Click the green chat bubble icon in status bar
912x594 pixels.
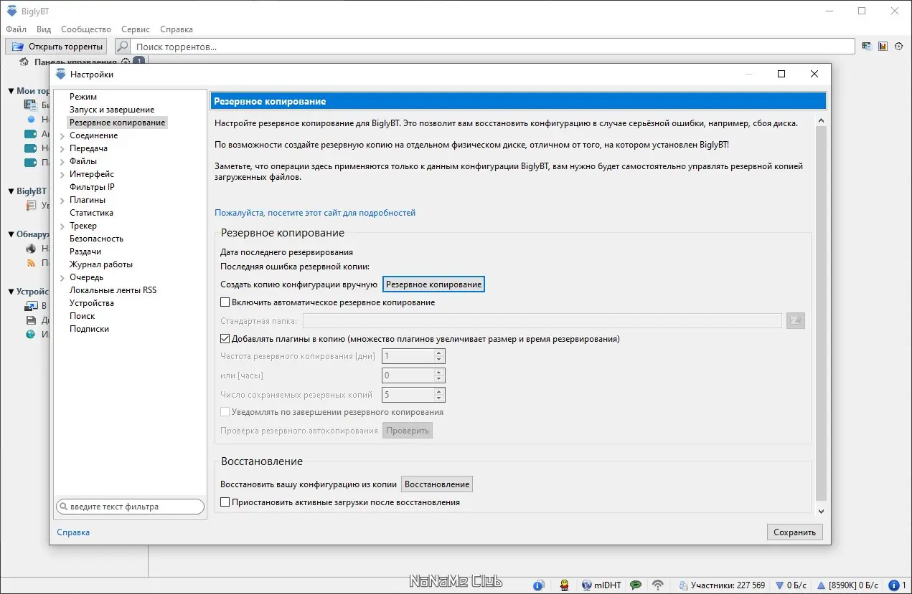click(x=636, y=585)
